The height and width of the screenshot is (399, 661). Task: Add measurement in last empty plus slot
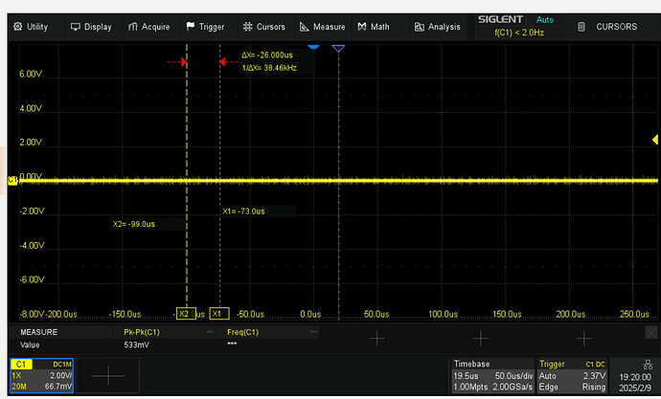pos(583,338)
